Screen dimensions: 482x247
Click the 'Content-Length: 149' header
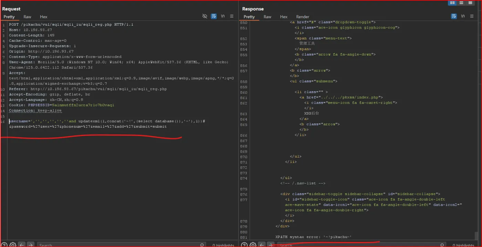pos(32,35)
